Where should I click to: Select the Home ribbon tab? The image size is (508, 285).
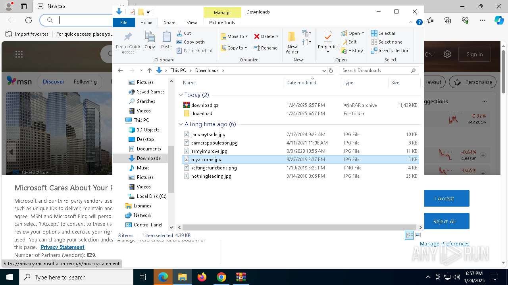click(x=146, y=23)
